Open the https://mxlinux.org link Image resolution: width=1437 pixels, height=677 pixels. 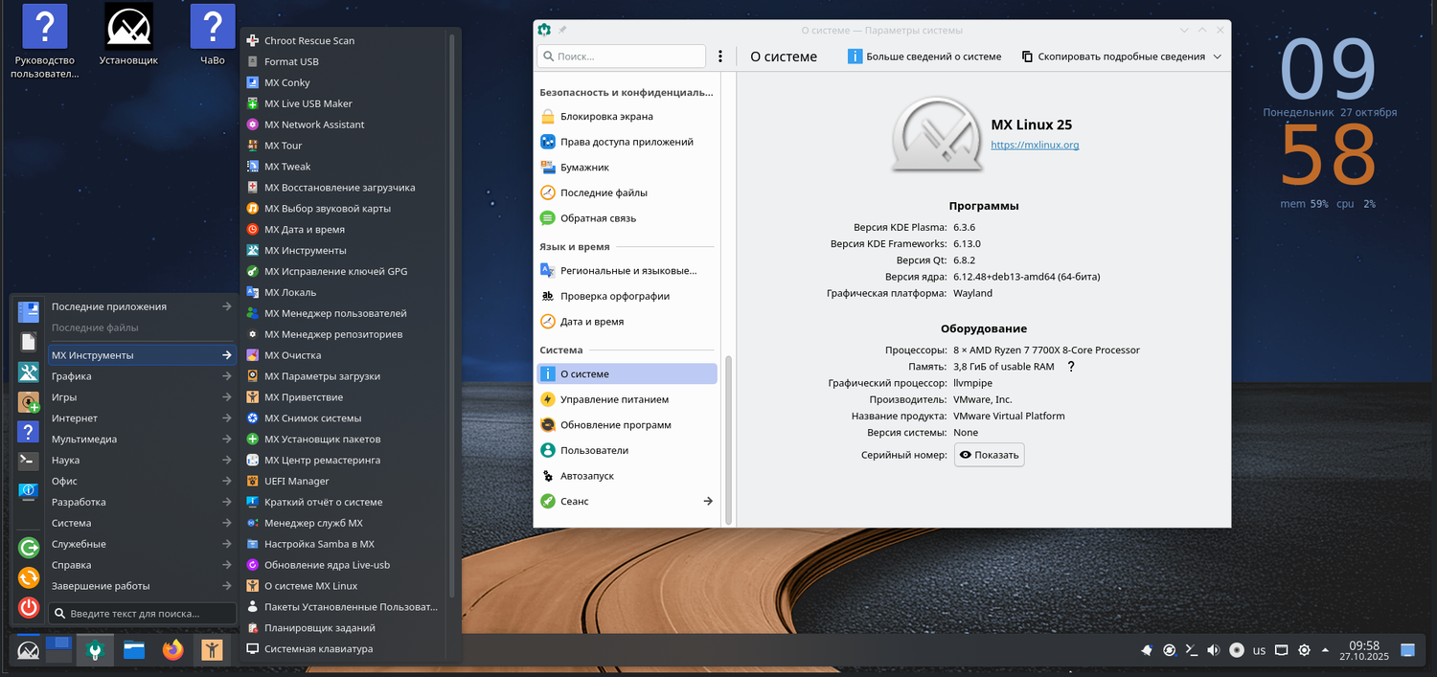1035,145
